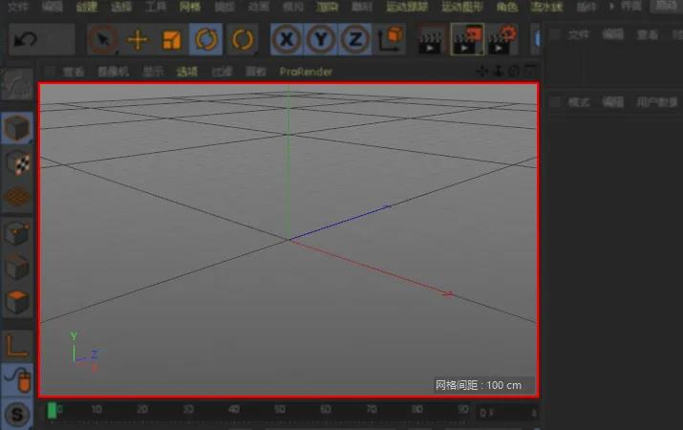Toggle the Y axis lock

point(321,39)
